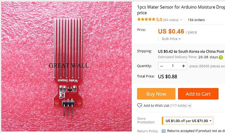Click the green delivery time help icon
The image size is (225, 133).
pyautogui.click(x=221, y=57)
